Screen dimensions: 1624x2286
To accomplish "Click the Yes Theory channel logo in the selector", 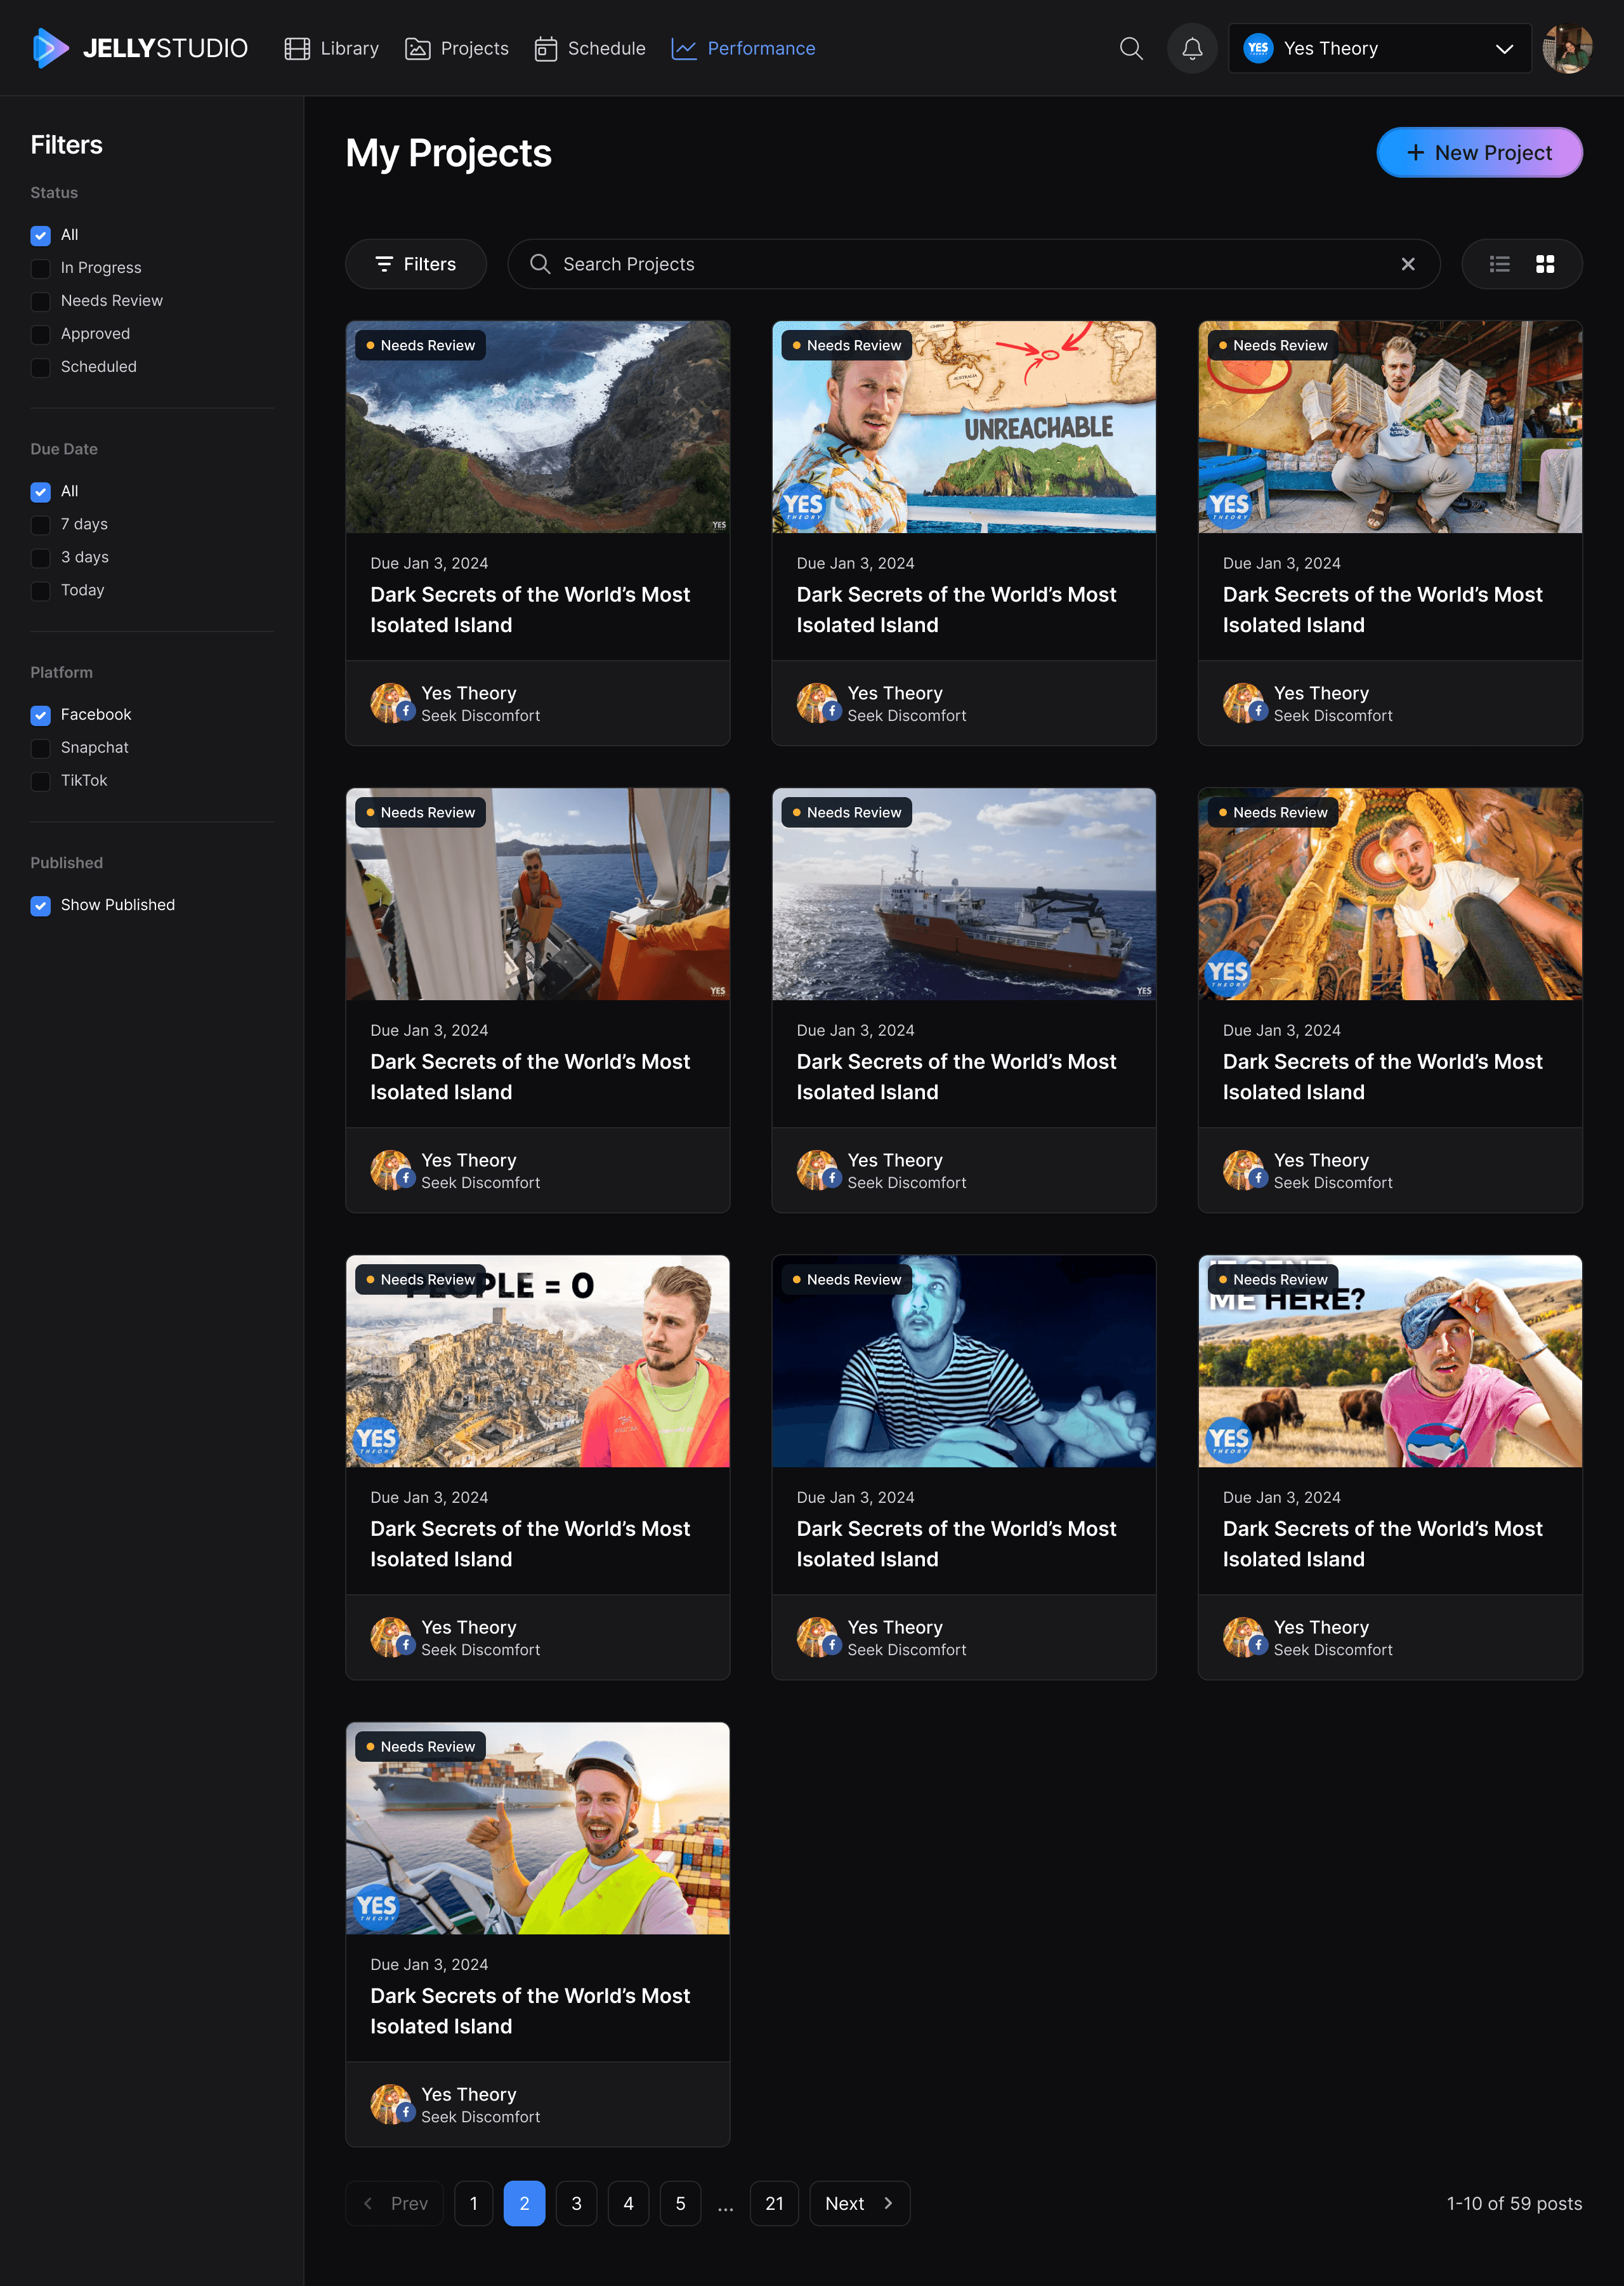I will coord(1258,48).
